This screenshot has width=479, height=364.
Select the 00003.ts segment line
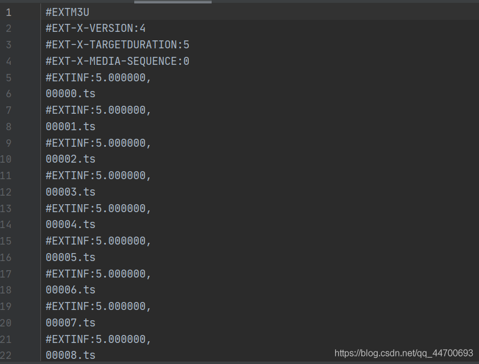[71, 192]
